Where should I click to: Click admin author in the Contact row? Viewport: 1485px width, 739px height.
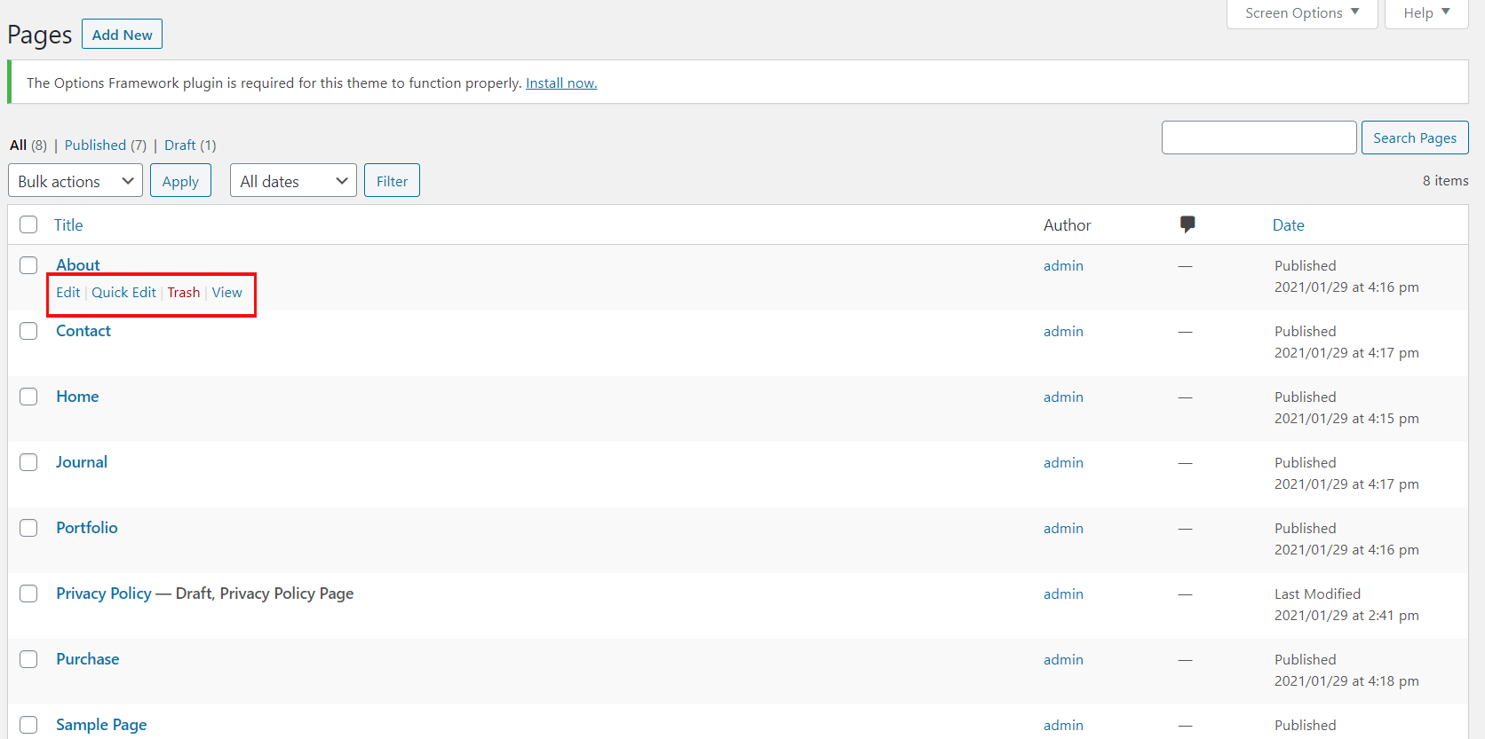[1063, 332]
